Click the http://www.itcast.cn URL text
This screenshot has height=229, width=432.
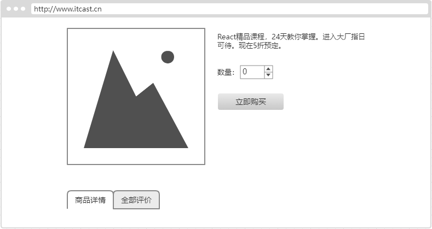pyautogui.click(x=68, y=9)
